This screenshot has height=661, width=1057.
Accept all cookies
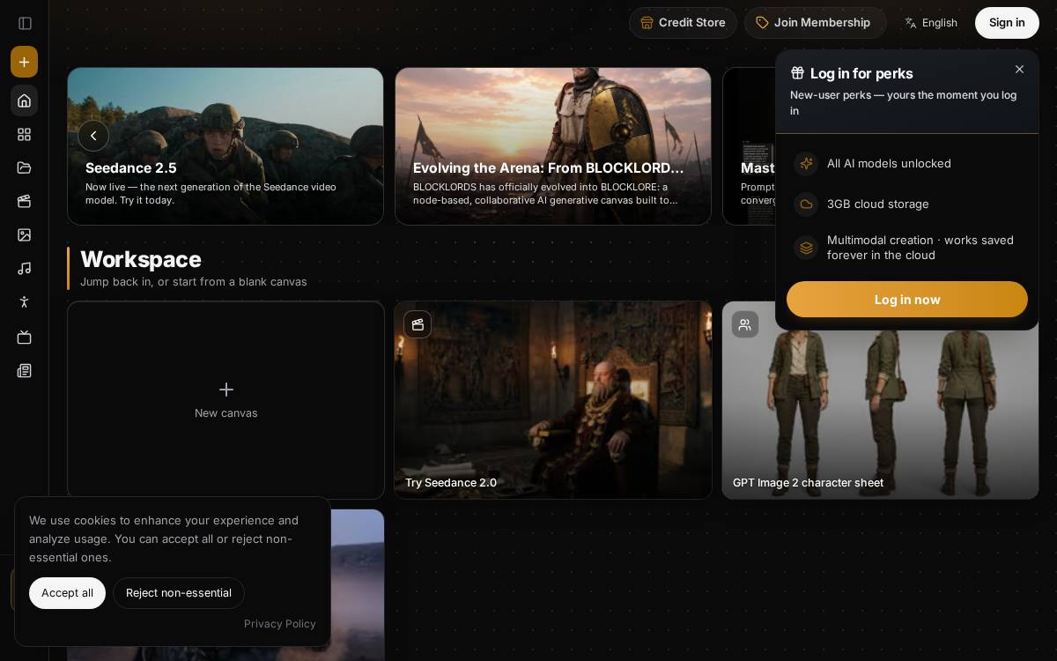(67, 593)
